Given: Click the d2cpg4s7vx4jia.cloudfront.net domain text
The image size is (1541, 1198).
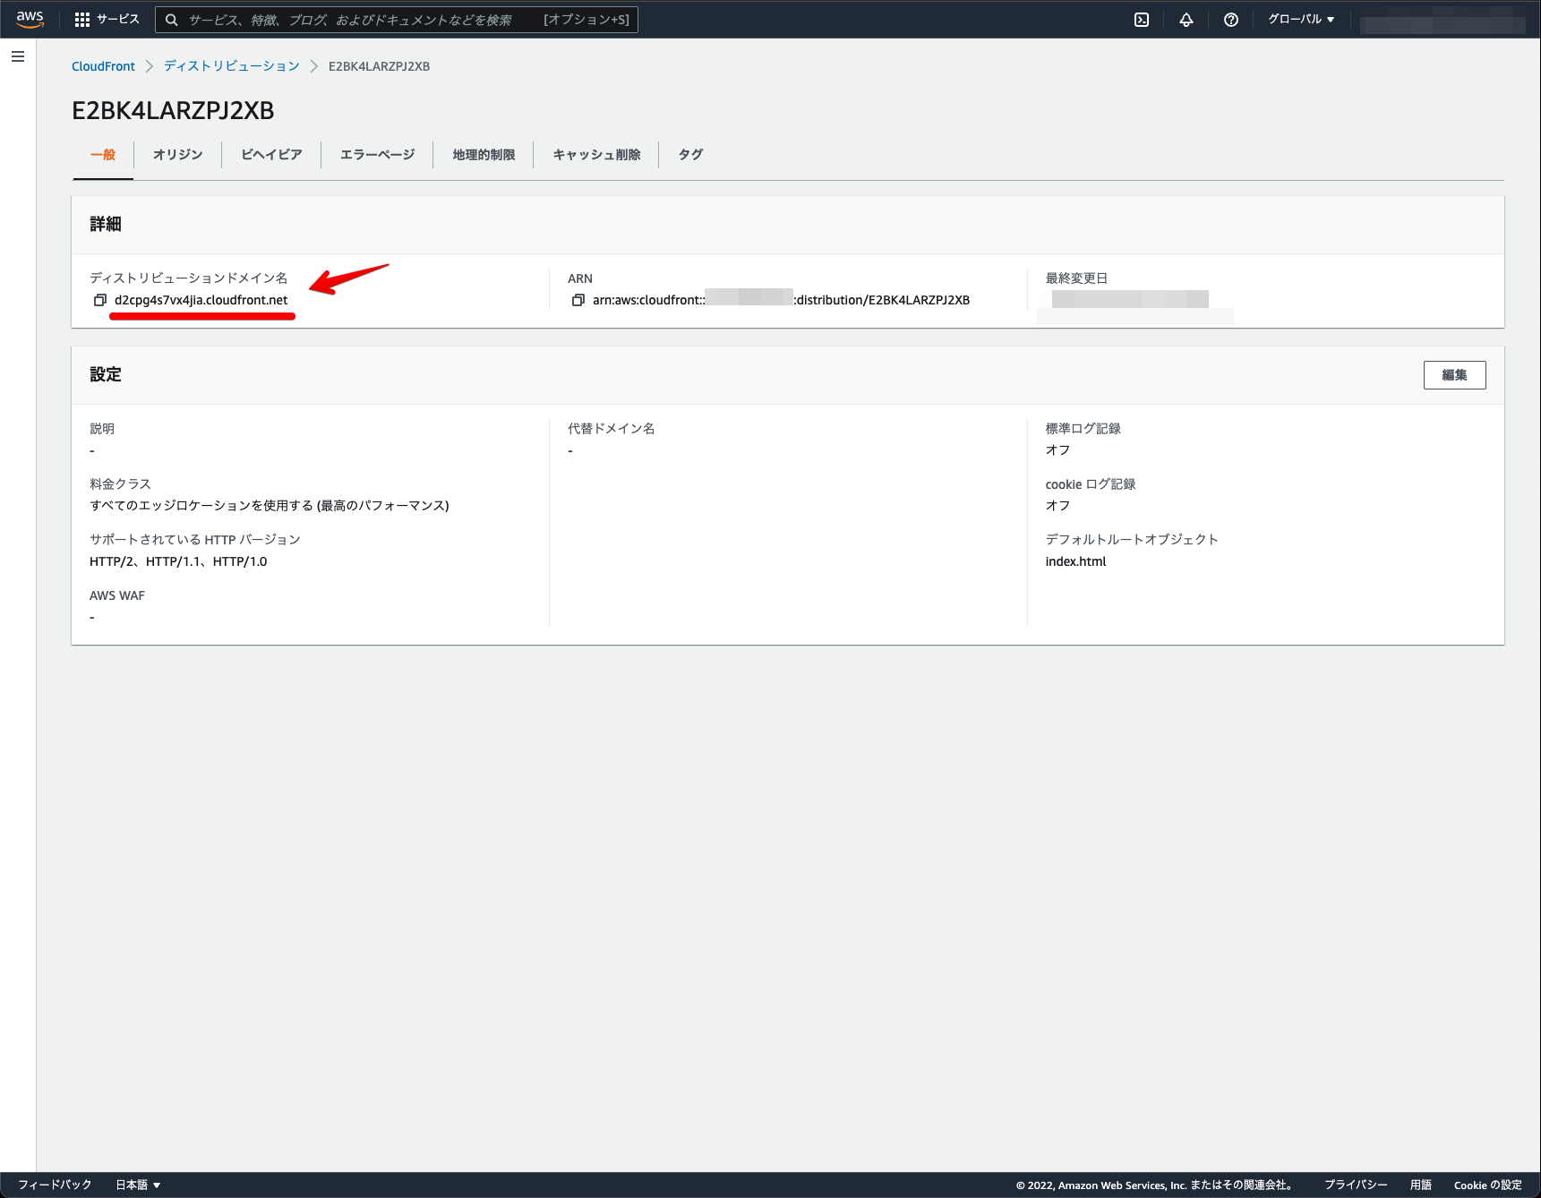Looking at the screenshot, I should click(201, 300).
